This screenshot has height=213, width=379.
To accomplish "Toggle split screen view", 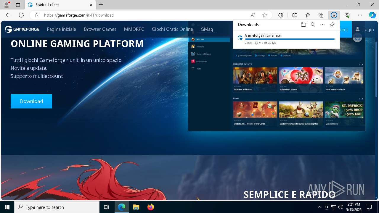I will pos(295,15).
